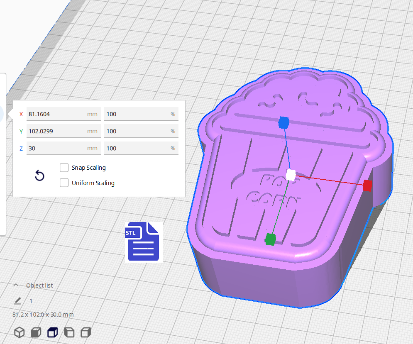
Task: Select the Top view cube icon
Action: point(52,332)
